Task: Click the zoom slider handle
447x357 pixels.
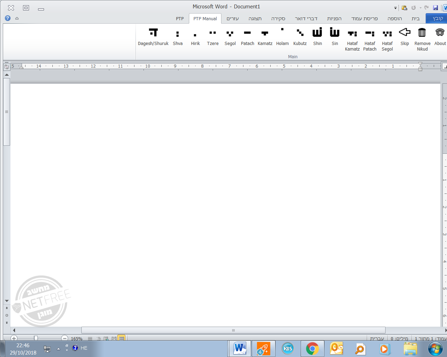Action: click(36, 338)
